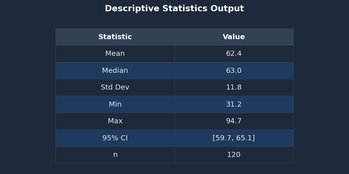This screenshot has height=174, width=349.
Task: Select the minimum value 31.2
Action: (x=234, y=104)
